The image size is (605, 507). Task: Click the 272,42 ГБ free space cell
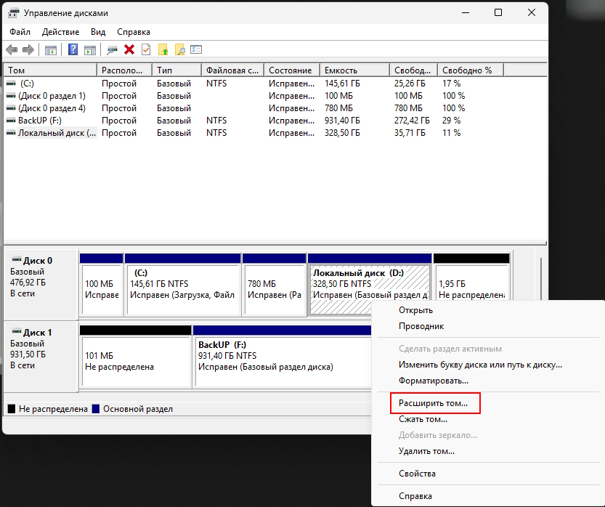pos(412,121)
